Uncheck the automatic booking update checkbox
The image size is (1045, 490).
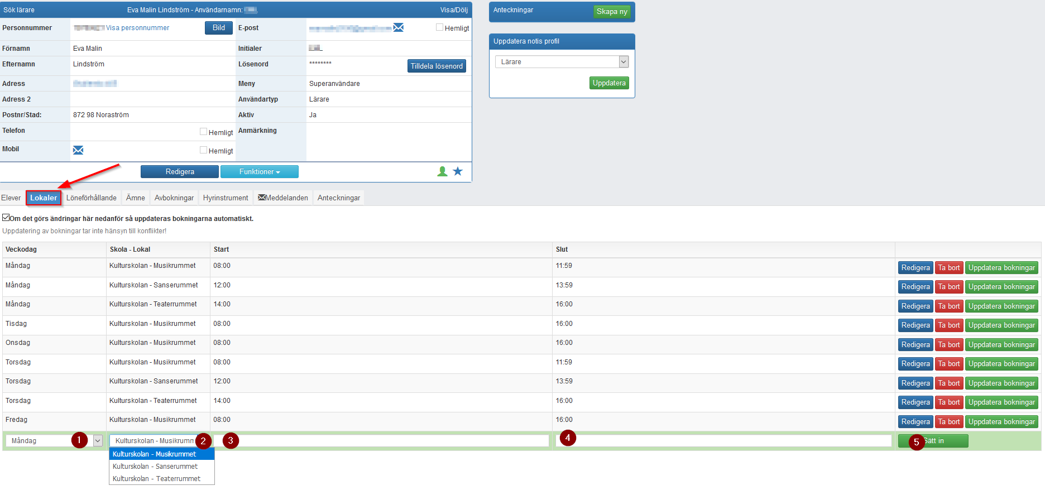[6, 218]
